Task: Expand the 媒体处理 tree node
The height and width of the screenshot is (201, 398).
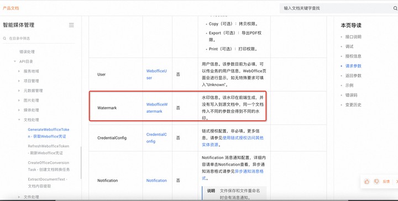Action: coord(19,110)
